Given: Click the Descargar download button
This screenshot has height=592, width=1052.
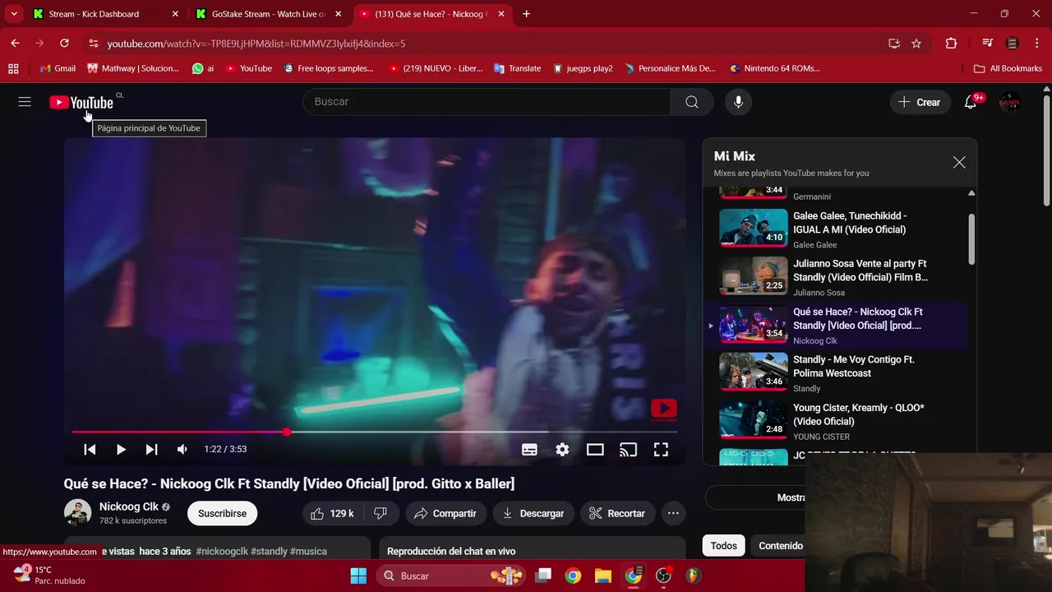Looking at the screenshot, I should [533, 513].
